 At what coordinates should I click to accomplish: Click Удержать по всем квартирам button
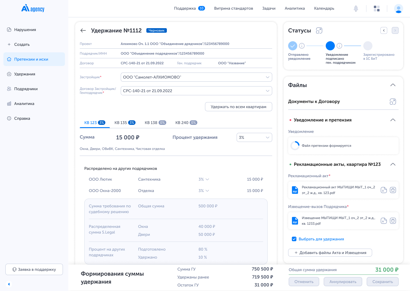coord(238,107)
